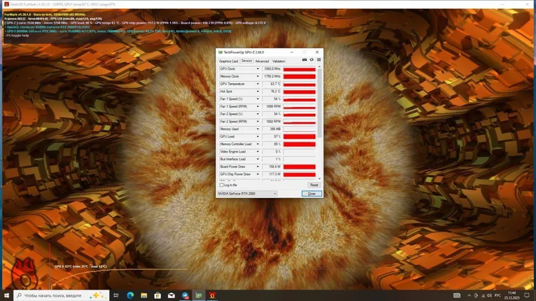Screen dimensions: 536x301
Task: Open the volume tray icon
Action: click(x=490, y=295)
